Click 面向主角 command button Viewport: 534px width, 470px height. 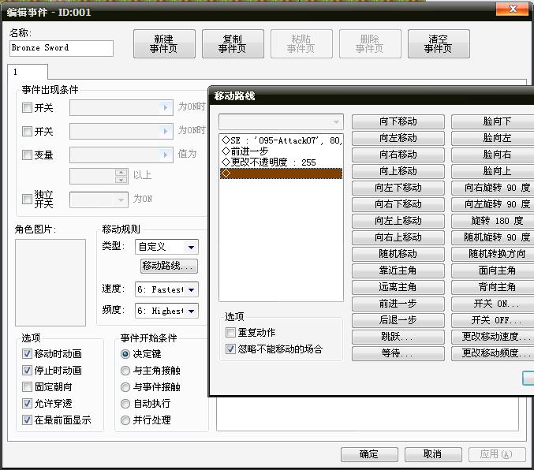(x=493, y=270)
